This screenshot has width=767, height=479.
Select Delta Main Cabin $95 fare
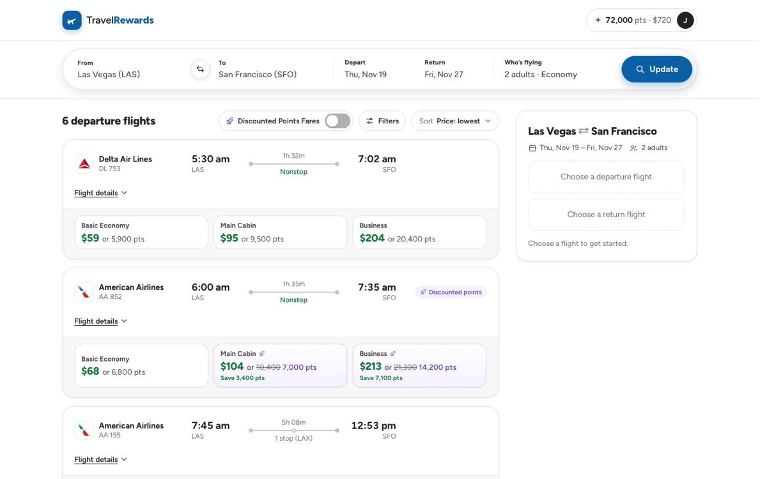point(281,232)
